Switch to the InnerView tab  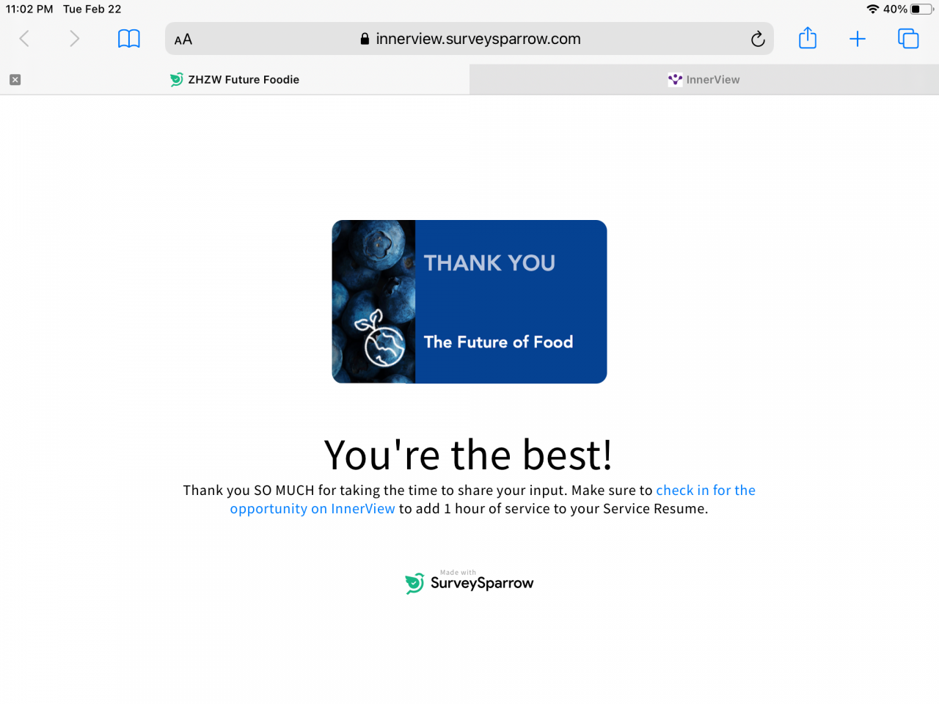pyautogui.click(x=704, y=79)
